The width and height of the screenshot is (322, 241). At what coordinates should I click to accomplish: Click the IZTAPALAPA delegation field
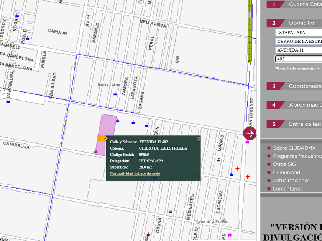[x=299, y=33]
